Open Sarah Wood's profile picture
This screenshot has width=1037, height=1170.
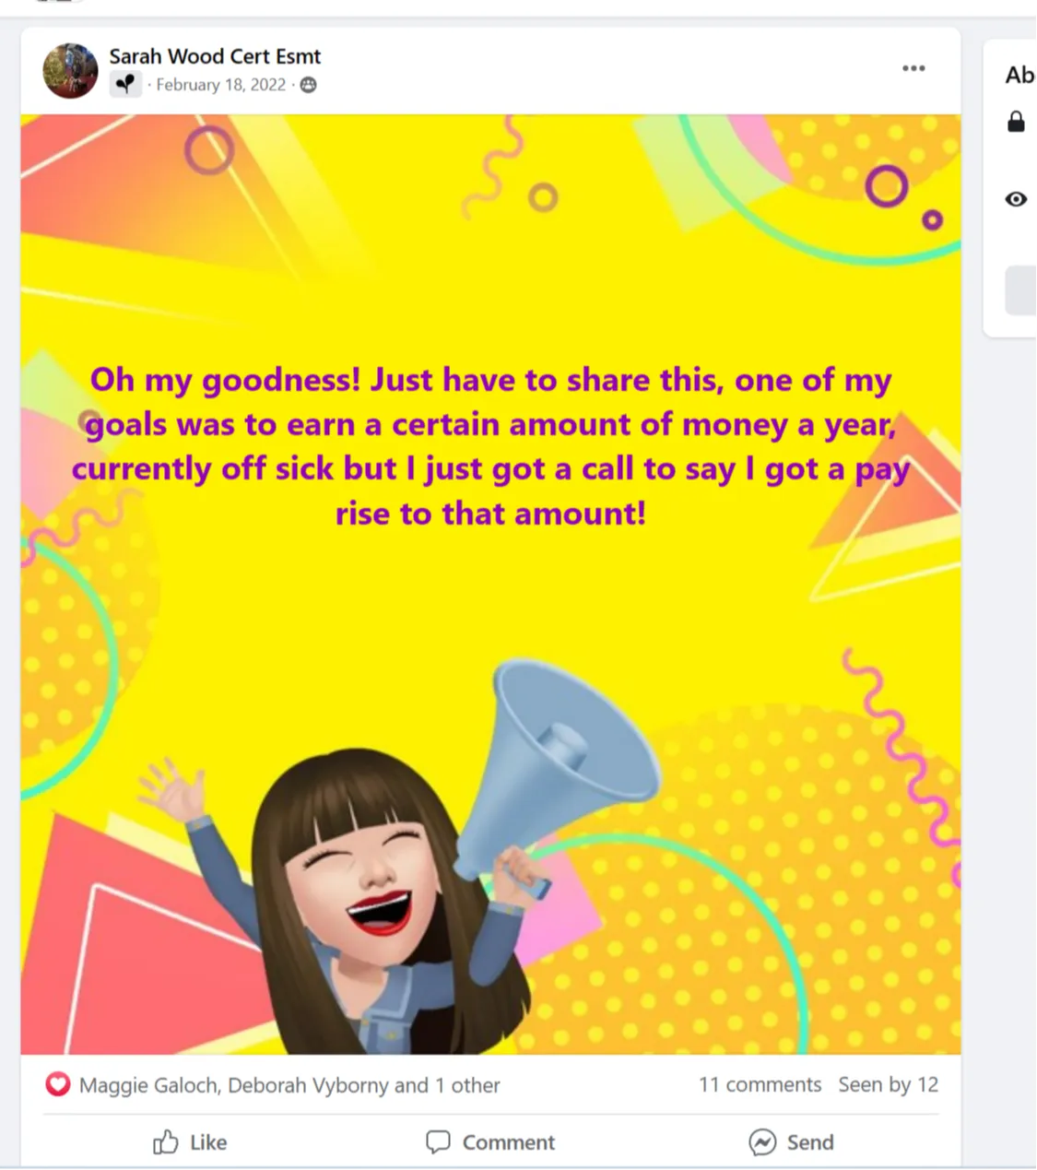70,71
